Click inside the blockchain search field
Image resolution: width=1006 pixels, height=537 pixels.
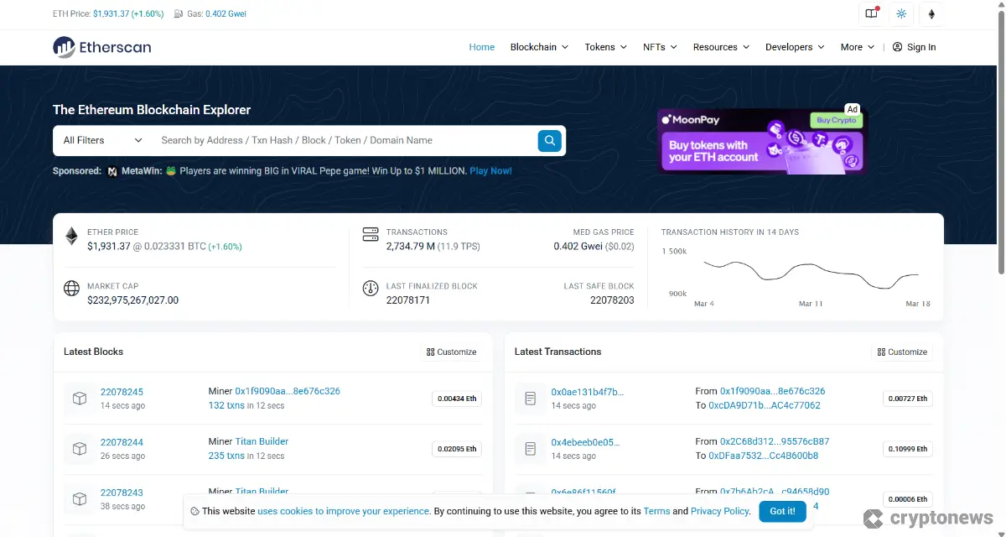click(335, 140)
